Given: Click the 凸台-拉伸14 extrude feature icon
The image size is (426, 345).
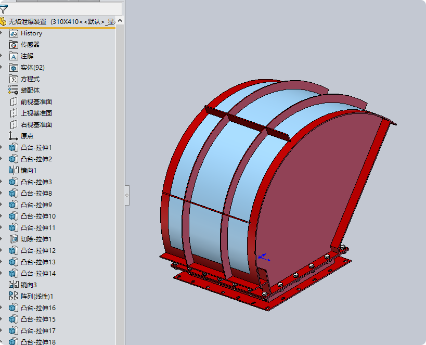Looking at the screenshot, I should coord(14,274).
